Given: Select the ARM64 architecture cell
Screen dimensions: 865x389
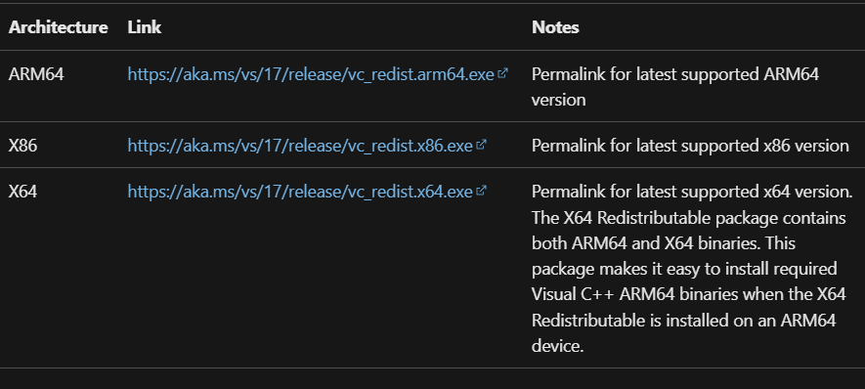Looking at the screenshot, I should click(x=36, y=74).
